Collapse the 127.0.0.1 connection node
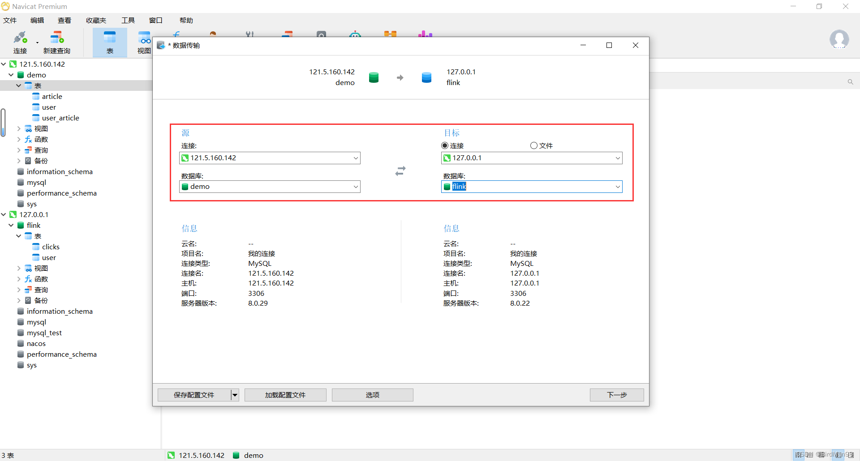 tap(4, 214)
